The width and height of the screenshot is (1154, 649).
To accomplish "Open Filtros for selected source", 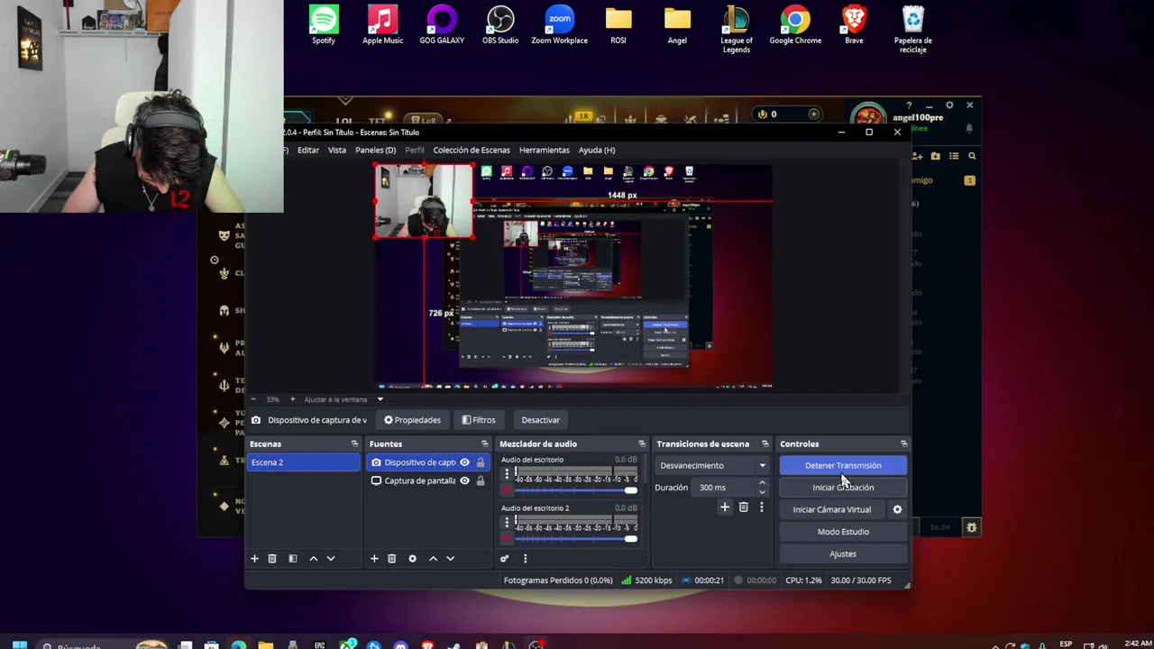I will point(479,420).
